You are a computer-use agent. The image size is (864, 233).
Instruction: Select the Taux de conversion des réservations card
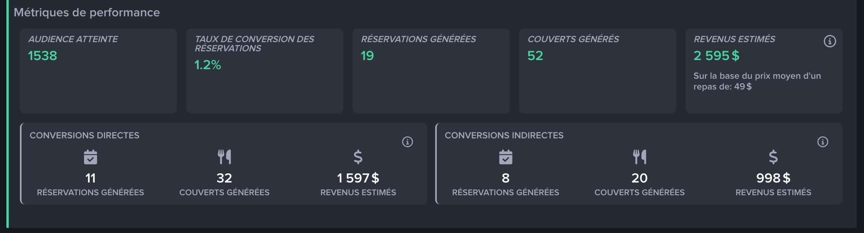coord(264,71)
